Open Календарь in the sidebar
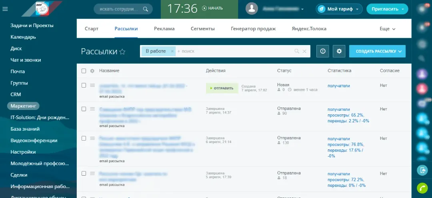Viewport: 432px width, 198px height. tap(23, 37)
